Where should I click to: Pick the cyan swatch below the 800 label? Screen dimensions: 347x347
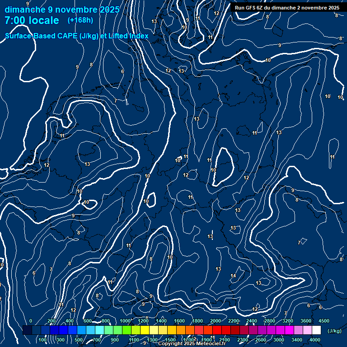pyautogui.click(x=99, y=330)
